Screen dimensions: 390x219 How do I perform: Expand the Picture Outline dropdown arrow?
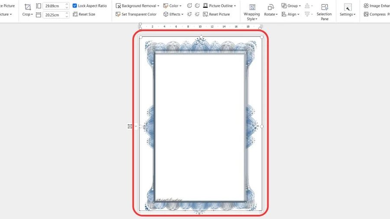(x=235, y=6)
